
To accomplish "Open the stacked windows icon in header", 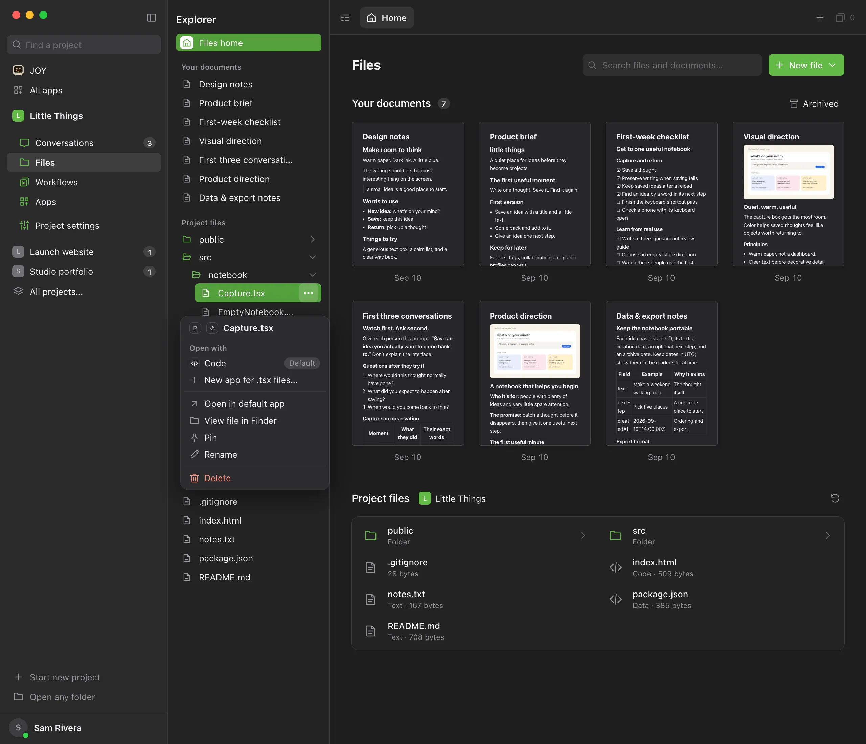I will point(840,18).
